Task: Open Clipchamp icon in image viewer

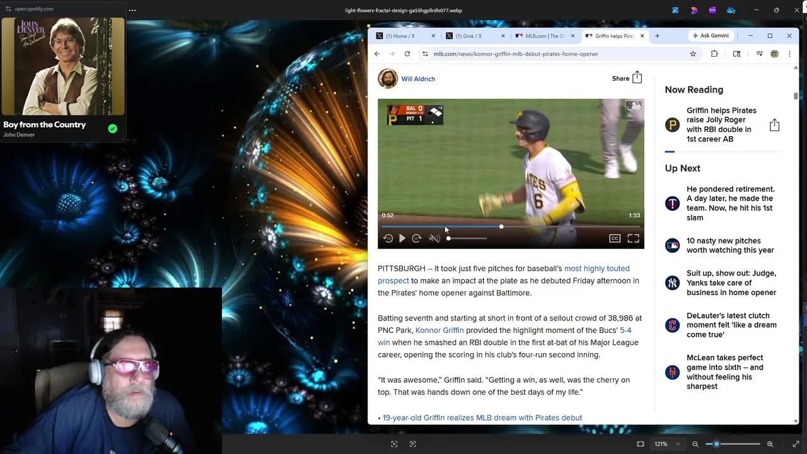Action: coord(712,10)
